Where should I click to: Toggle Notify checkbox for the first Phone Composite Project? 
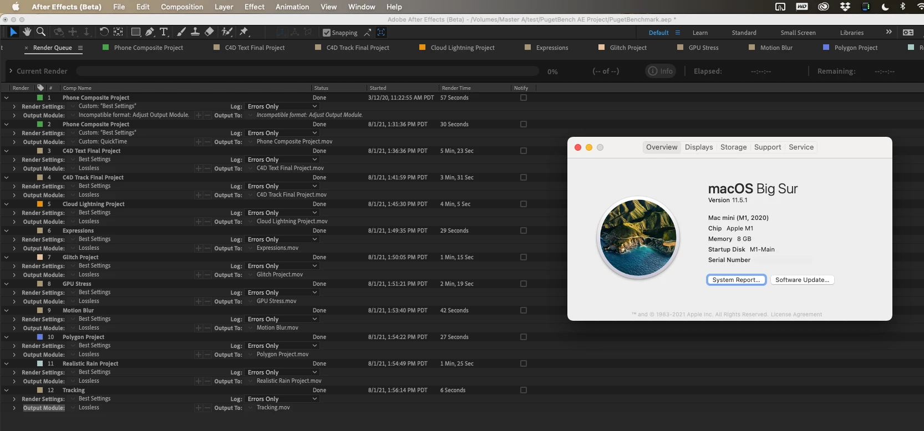pyautogui.click(x=523, y=98)
